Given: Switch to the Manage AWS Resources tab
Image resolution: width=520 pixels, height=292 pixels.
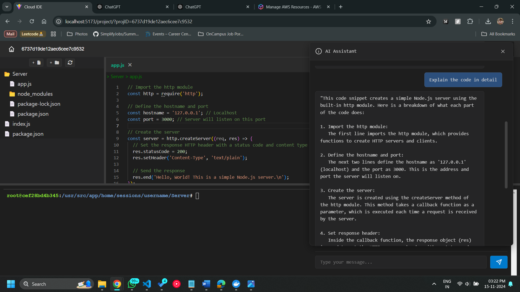Looking at the screenshot, I should tap(293, 7).
